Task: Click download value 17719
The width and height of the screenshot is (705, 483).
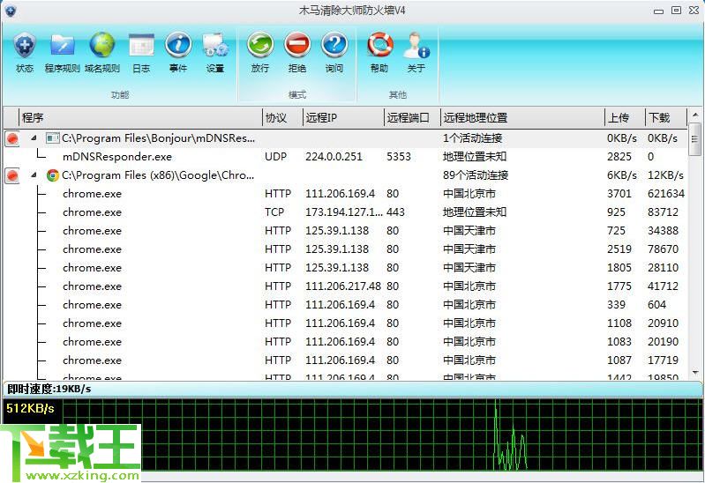Action: [663, 360]
